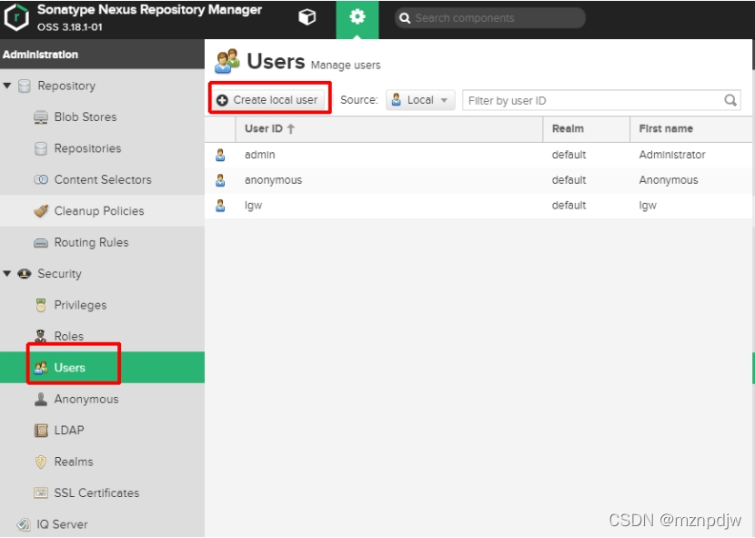Open Blob Stores icon in sidebar
Screen dimensions: 755x538
point(41,117)
